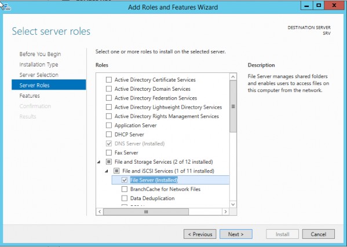347x247 pixels.
Task: Jump to the Features step
Action: click(x=30, y=95)
